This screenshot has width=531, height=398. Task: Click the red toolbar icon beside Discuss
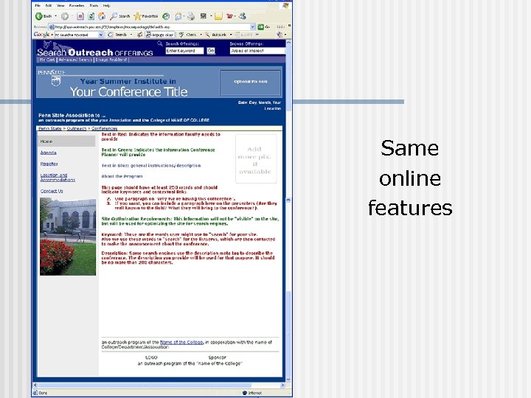(x=230, y=16)
